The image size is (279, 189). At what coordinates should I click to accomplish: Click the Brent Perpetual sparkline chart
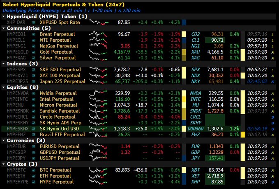[x=98, y=34]
